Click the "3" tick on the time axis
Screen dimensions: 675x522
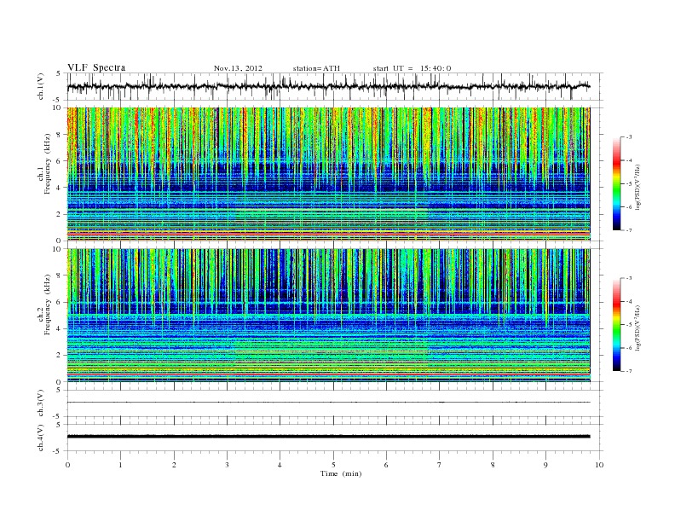[x=227, y=465]
